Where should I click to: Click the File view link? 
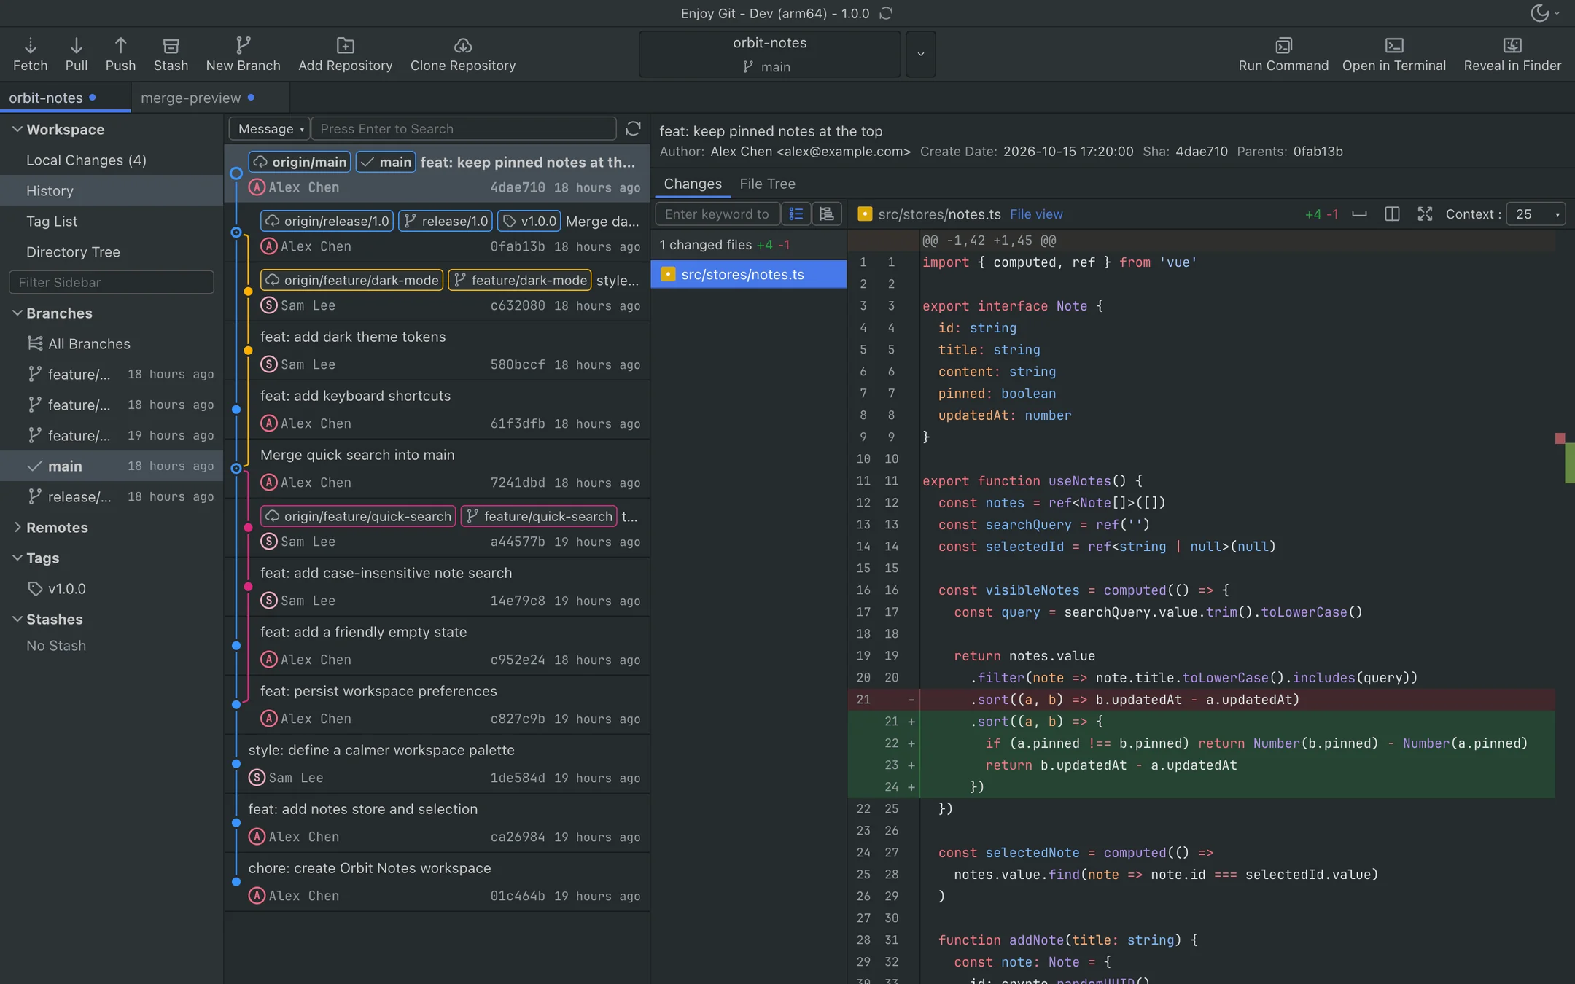pyautogui.click(x=1036, y=214)
